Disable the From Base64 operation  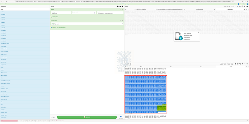pos(121,20)
